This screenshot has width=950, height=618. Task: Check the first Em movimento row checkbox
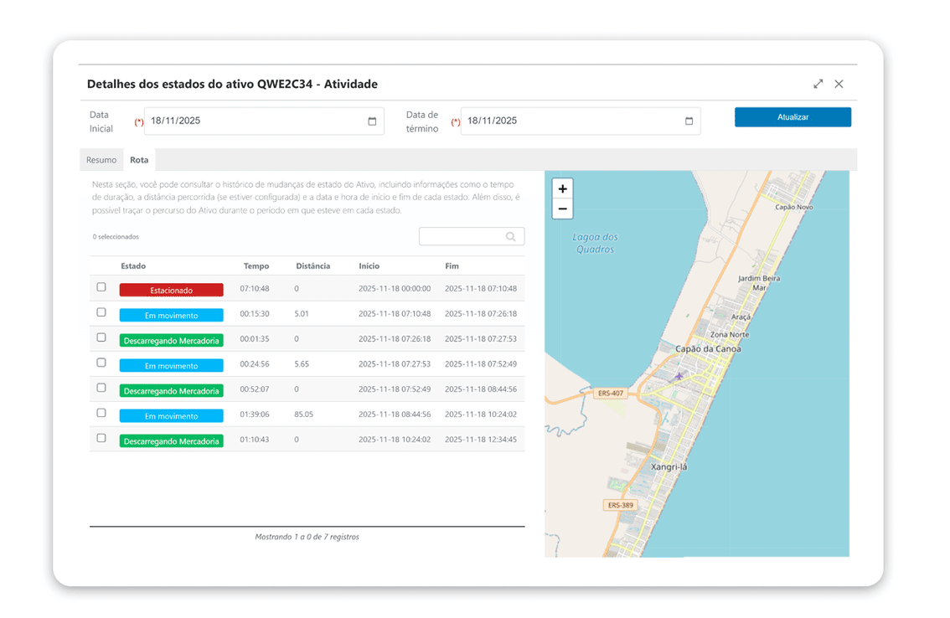tap(101, 312)
